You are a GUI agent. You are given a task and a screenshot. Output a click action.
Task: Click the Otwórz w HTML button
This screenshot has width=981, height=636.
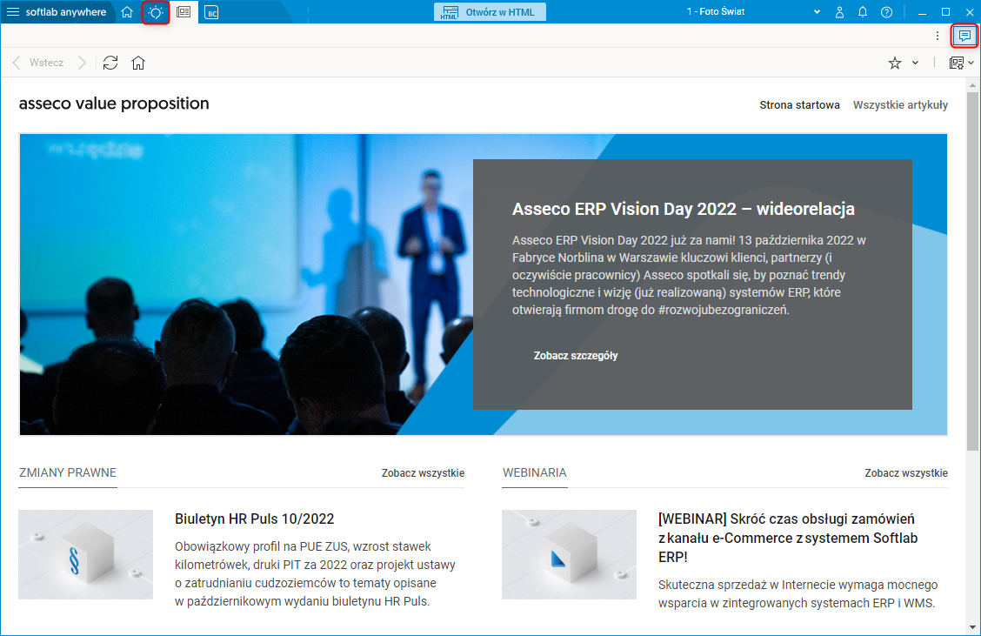pos(490,12)
